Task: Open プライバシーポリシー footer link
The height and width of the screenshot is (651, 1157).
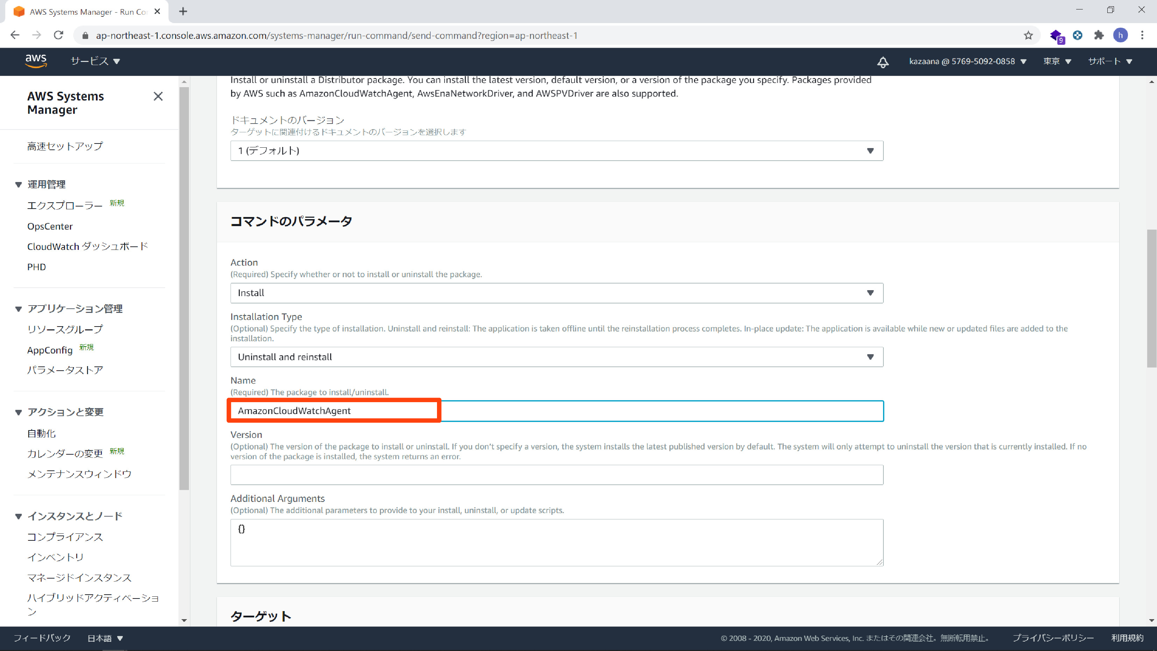Action: [1053, 638]
